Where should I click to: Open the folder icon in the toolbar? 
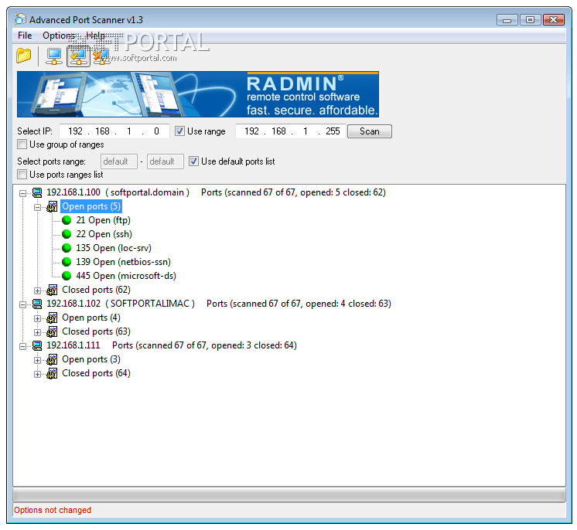point(23,56)
